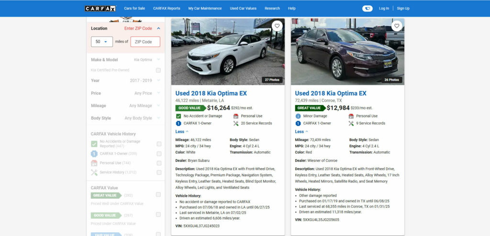
Task: Open CARFAX Reports menu
Action: [167, 9]
